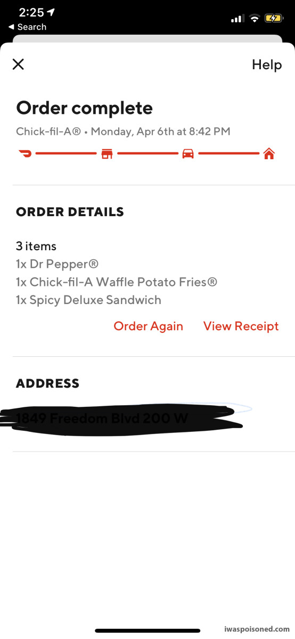Tap the DoorDash logo progress icon
The height and width of the screenshot is (639, 295).
pos(25,154)
